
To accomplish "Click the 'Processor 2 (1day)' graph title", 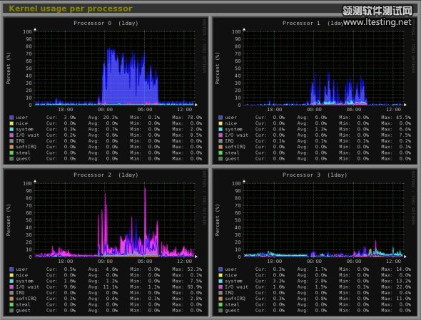I will coord(106,175).
